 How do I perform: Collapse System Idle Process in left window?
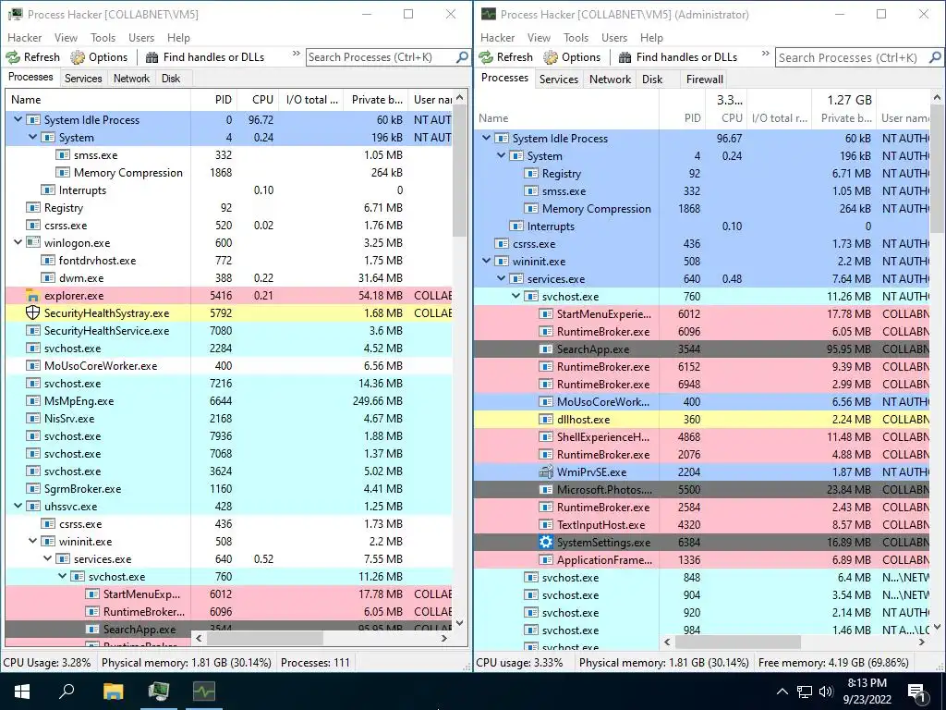[x=18, y=119]
